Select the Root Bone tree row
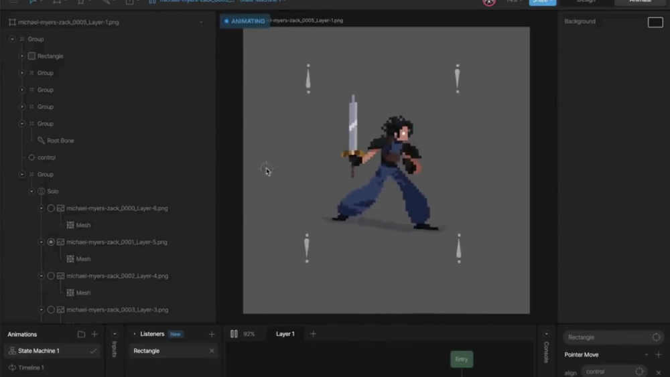The width and height of the screenshot is (670, 377). tap(60, 141)
